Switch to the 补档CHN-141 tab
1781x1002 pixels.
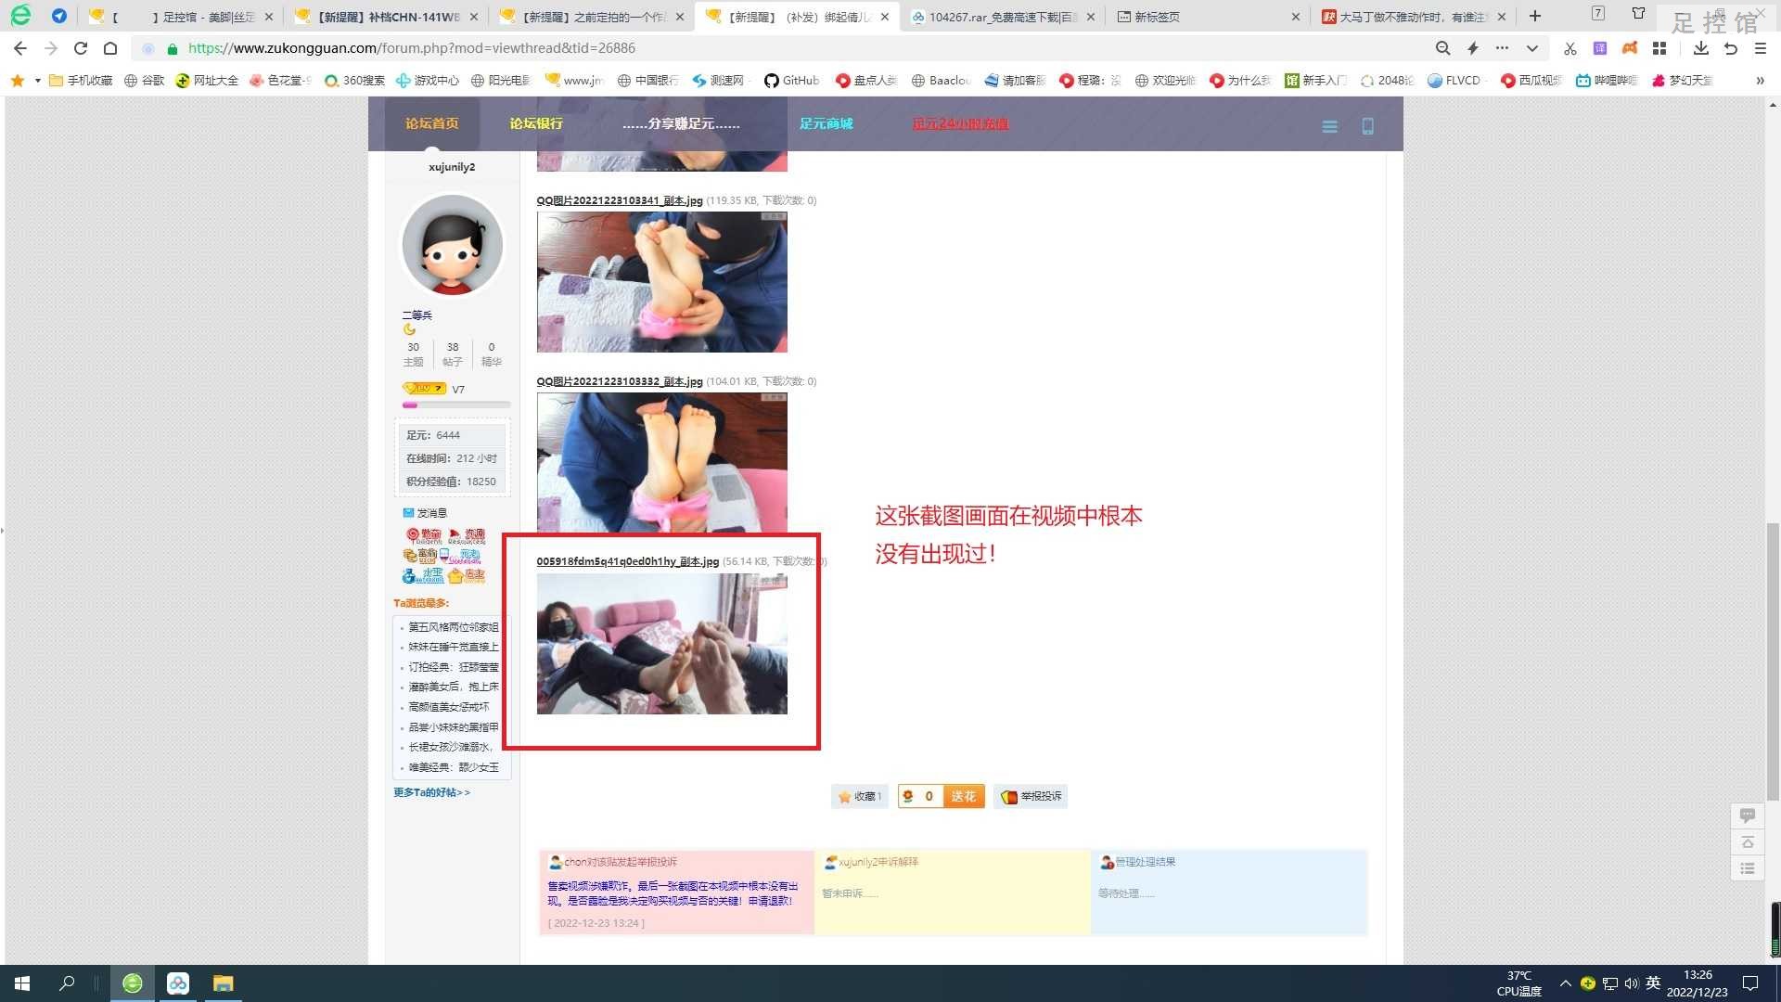pyautogui.click(x=387, y=17)
